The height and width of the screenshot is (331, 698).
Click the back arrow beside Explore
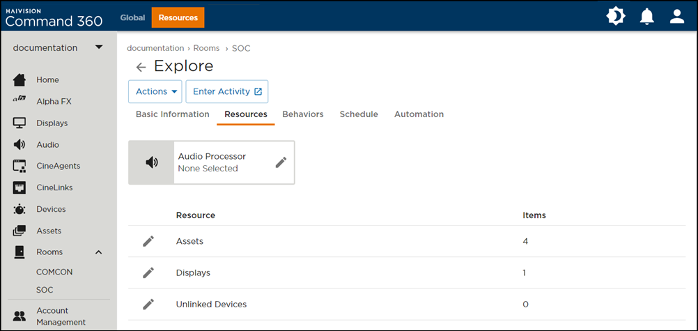(141, 67)
